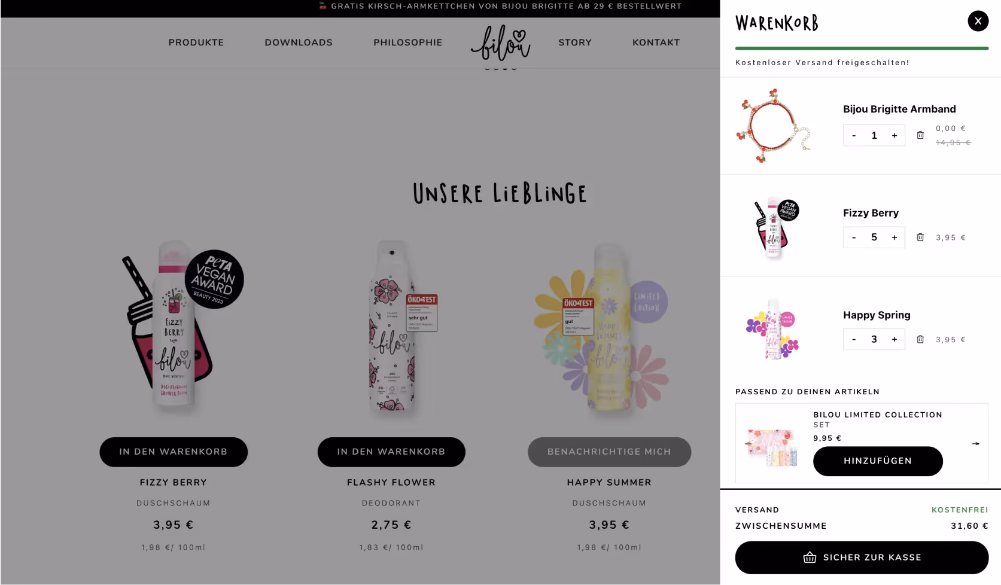Image resolution: width=1001 pixels, height=585 pixels.
Task: Show next recommended article with right arrow
Action: pos(976,444)
